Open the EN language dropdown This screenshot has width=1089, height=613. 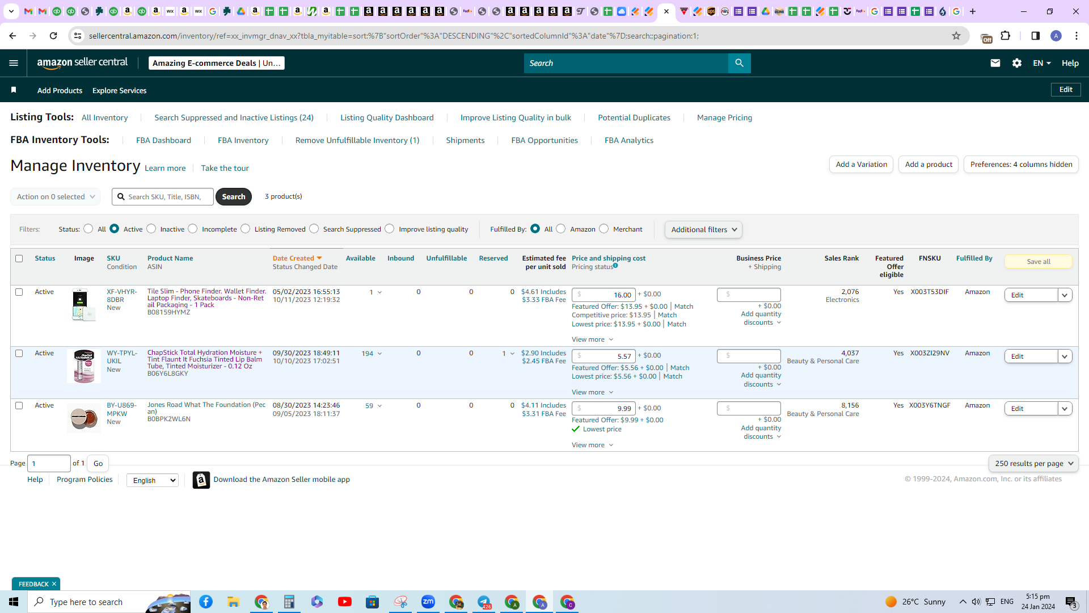click(1042, 63)
